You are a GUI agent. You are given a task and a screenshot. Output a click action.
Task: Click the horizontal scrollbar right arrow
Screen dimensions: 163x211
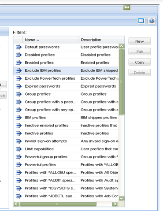tap(115, 204)
